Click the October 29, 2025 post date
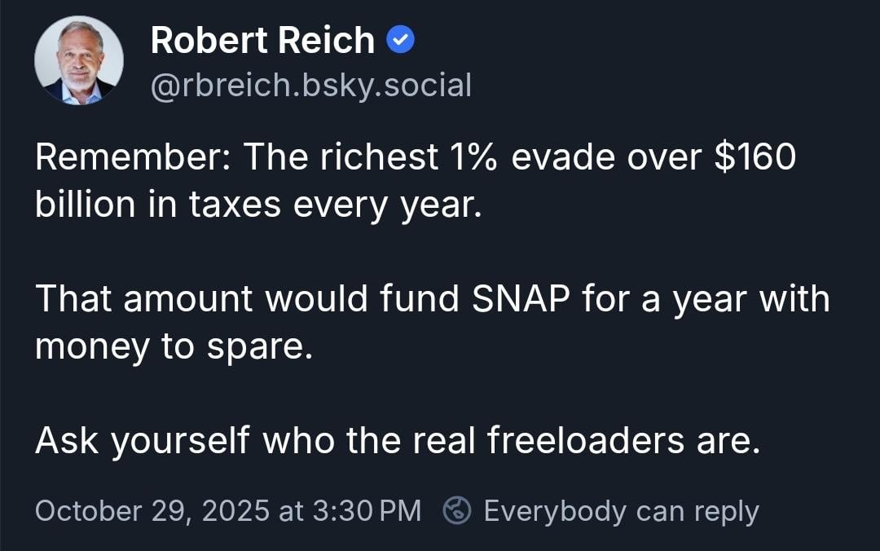The height and width of the screenshot is (551, 880). coord(152,511)
